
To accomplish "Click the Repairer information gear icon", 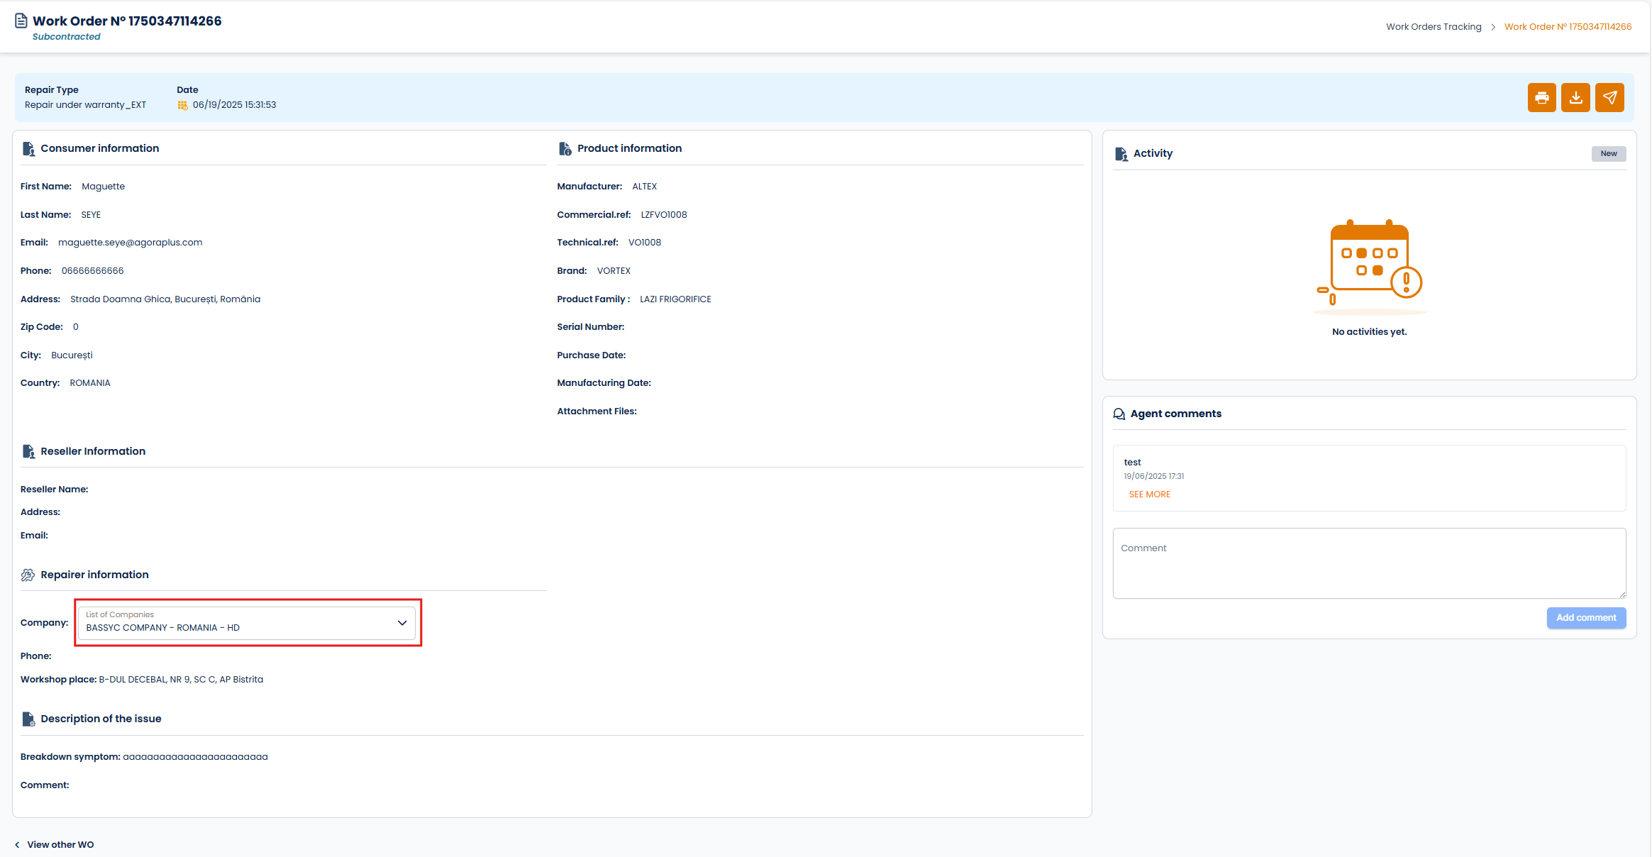I will [28, 575].
